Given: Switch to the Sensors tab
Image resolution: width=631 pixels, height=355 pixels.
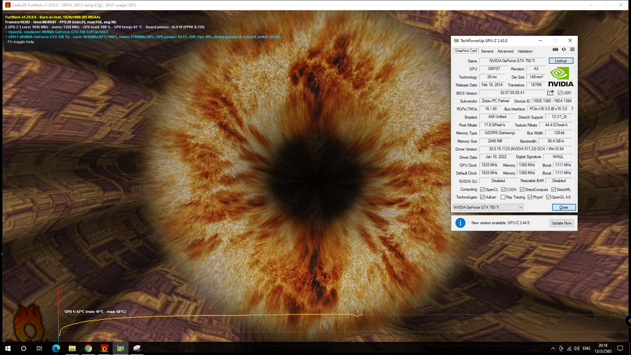Looking at the screenshot, I should point(487,51).
